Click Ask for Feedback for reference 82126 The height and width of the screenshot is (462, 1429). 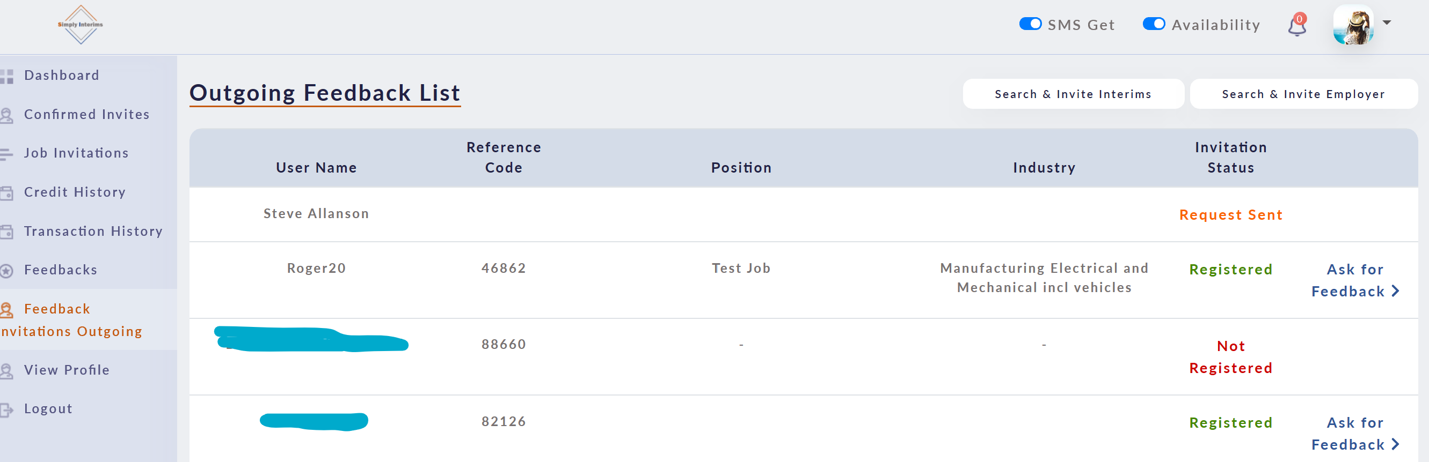1355,433
